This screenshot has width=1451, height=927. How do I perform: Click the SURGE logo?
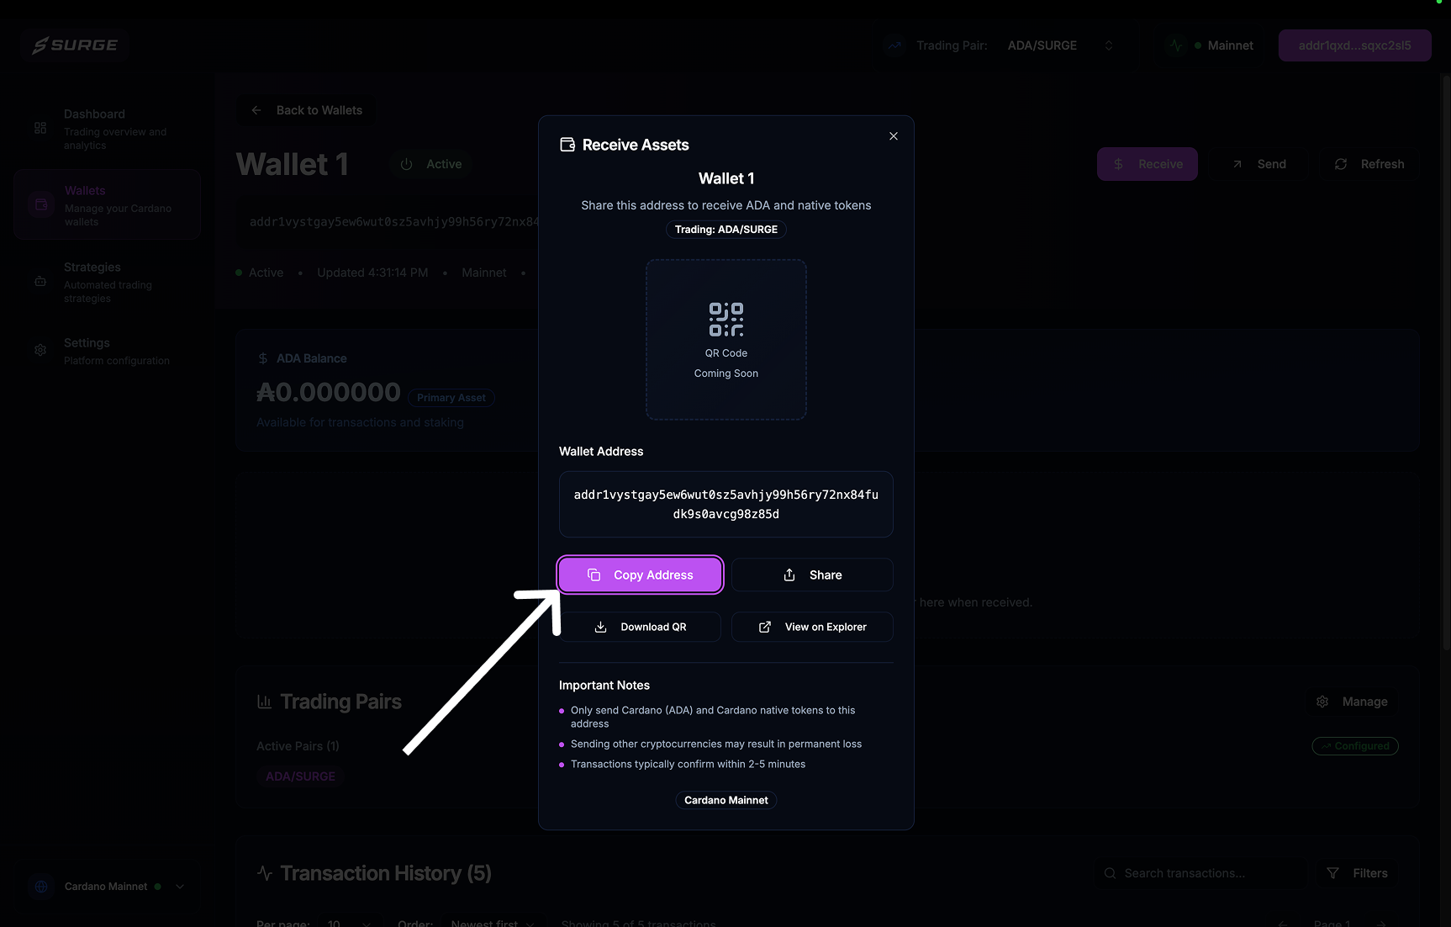coord(75,45)
